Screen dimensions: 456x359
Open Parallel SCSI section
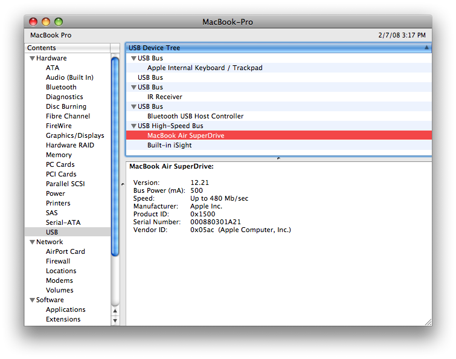click(x=65, y=184)
